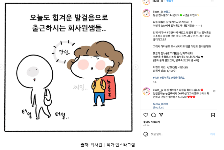Follow illust_jk via 팔로우 link
Screen dimensions: 224x150
[x=170, y=1]
